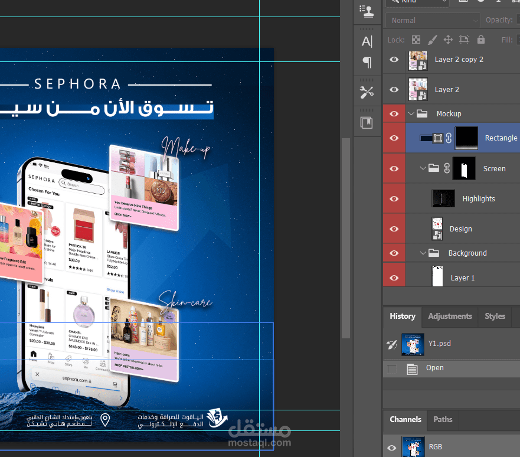
Task: Click the Background group folder icon
Action: (x=434, y=253)
